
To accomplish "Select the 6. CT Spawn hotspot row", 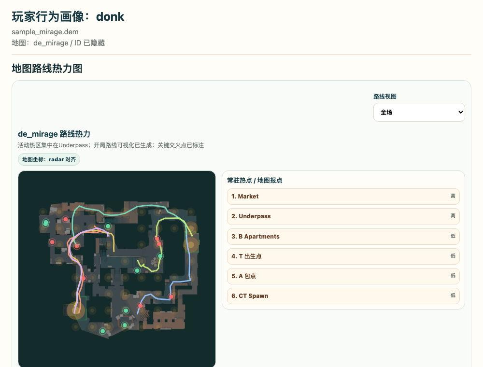I will click(343, 296).
